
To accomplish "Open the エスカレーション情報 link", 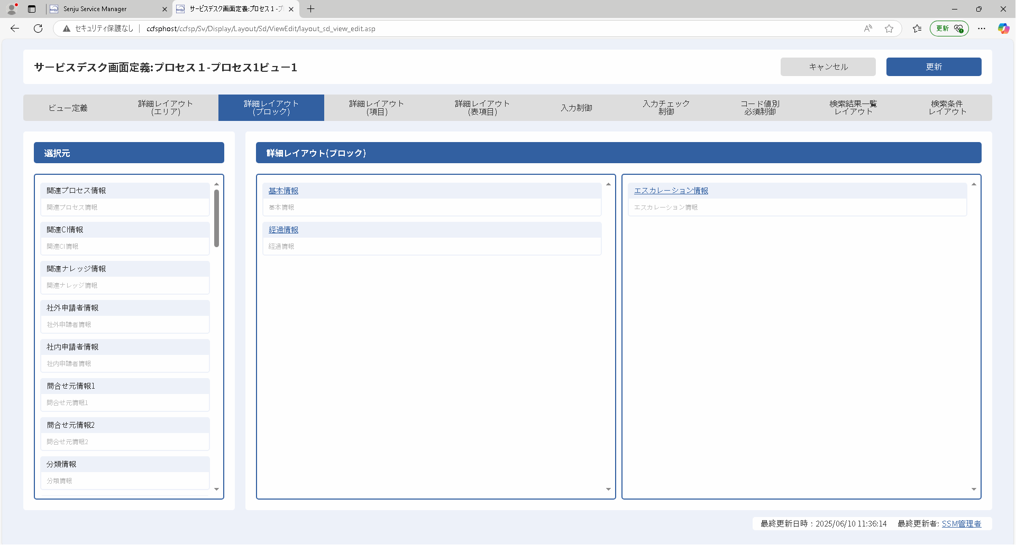I will coord(671,191).
